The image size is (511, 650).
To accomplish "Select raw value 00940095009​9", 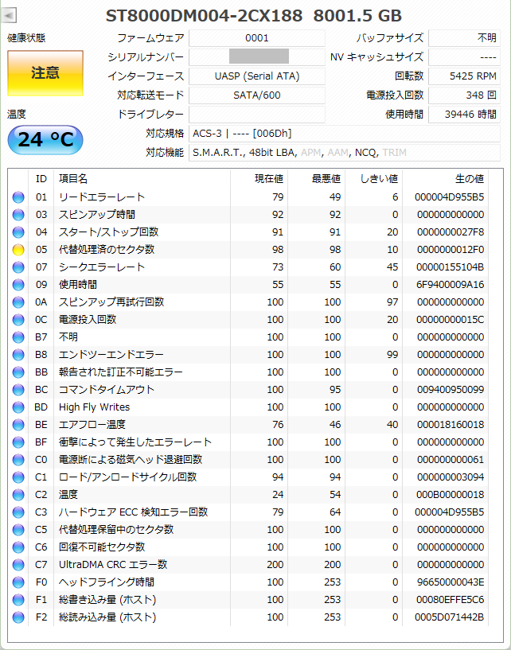I will coord(451,390).
